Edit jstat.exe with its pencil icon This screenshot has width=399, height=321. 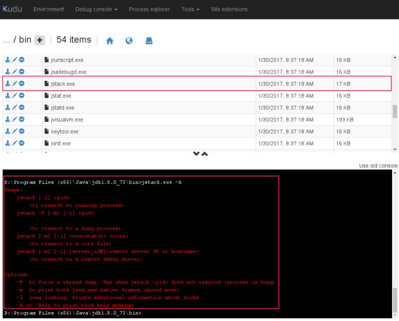point(14,96)
